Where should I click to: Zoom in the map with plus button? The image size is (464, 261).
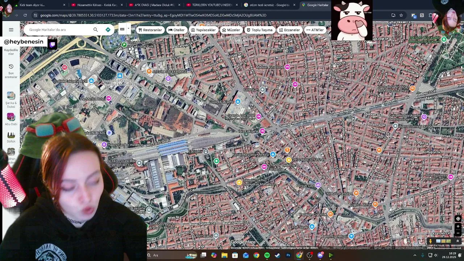[x=458, y=226]
